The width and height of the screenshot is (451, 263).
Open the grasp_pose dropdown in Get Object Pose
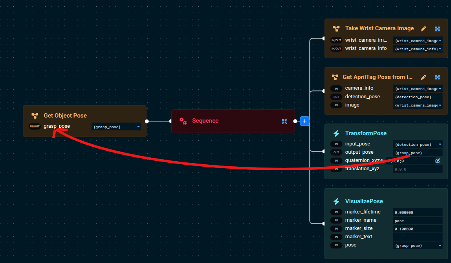[x=138, y=127]
